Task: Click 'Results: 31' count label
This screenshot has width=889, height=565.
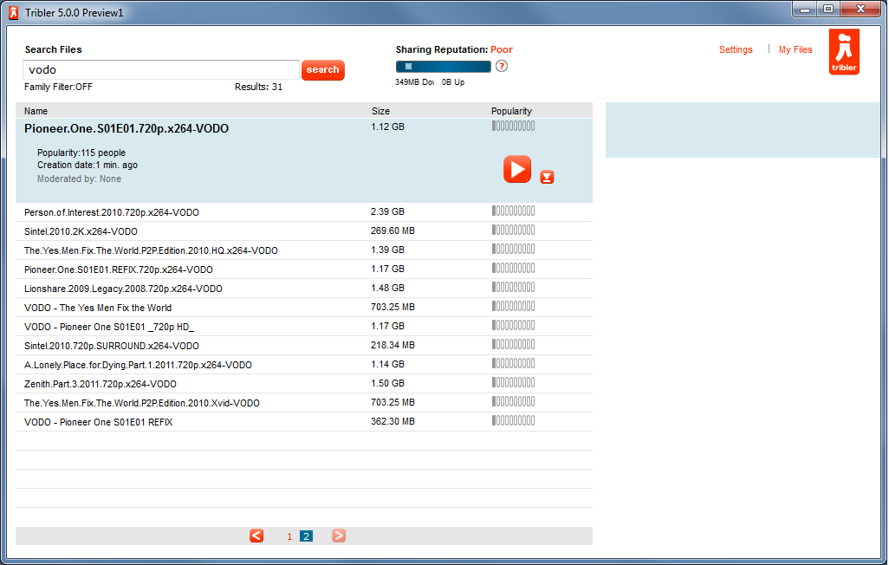Action: [x=258, y=87]
